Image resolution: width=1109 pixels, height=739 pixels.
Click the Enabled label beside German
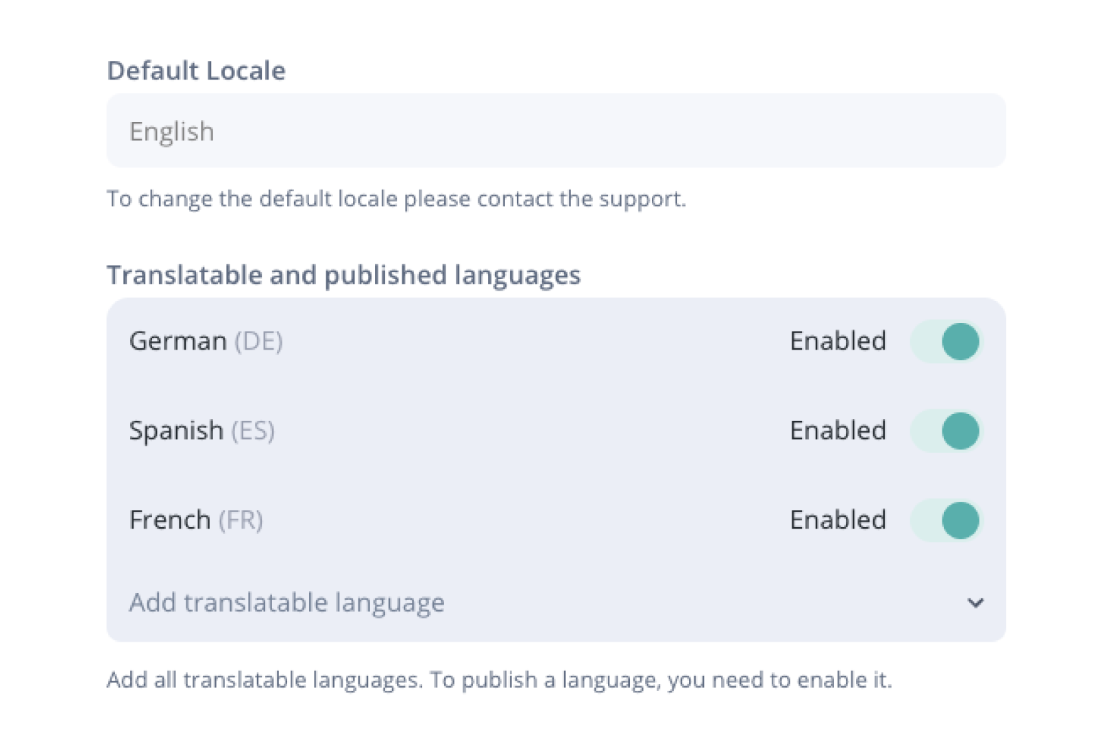(x=838, y=341)
